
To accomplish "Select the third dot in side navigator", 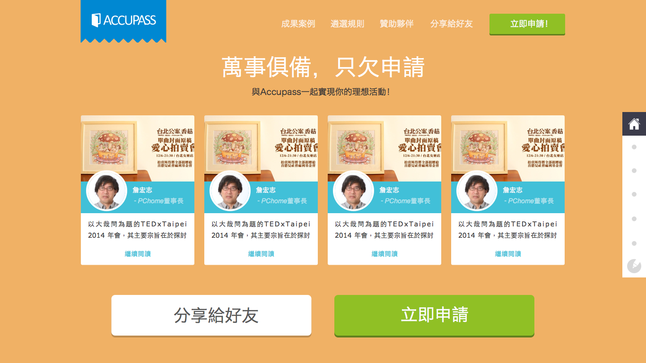I will (634, 194).
